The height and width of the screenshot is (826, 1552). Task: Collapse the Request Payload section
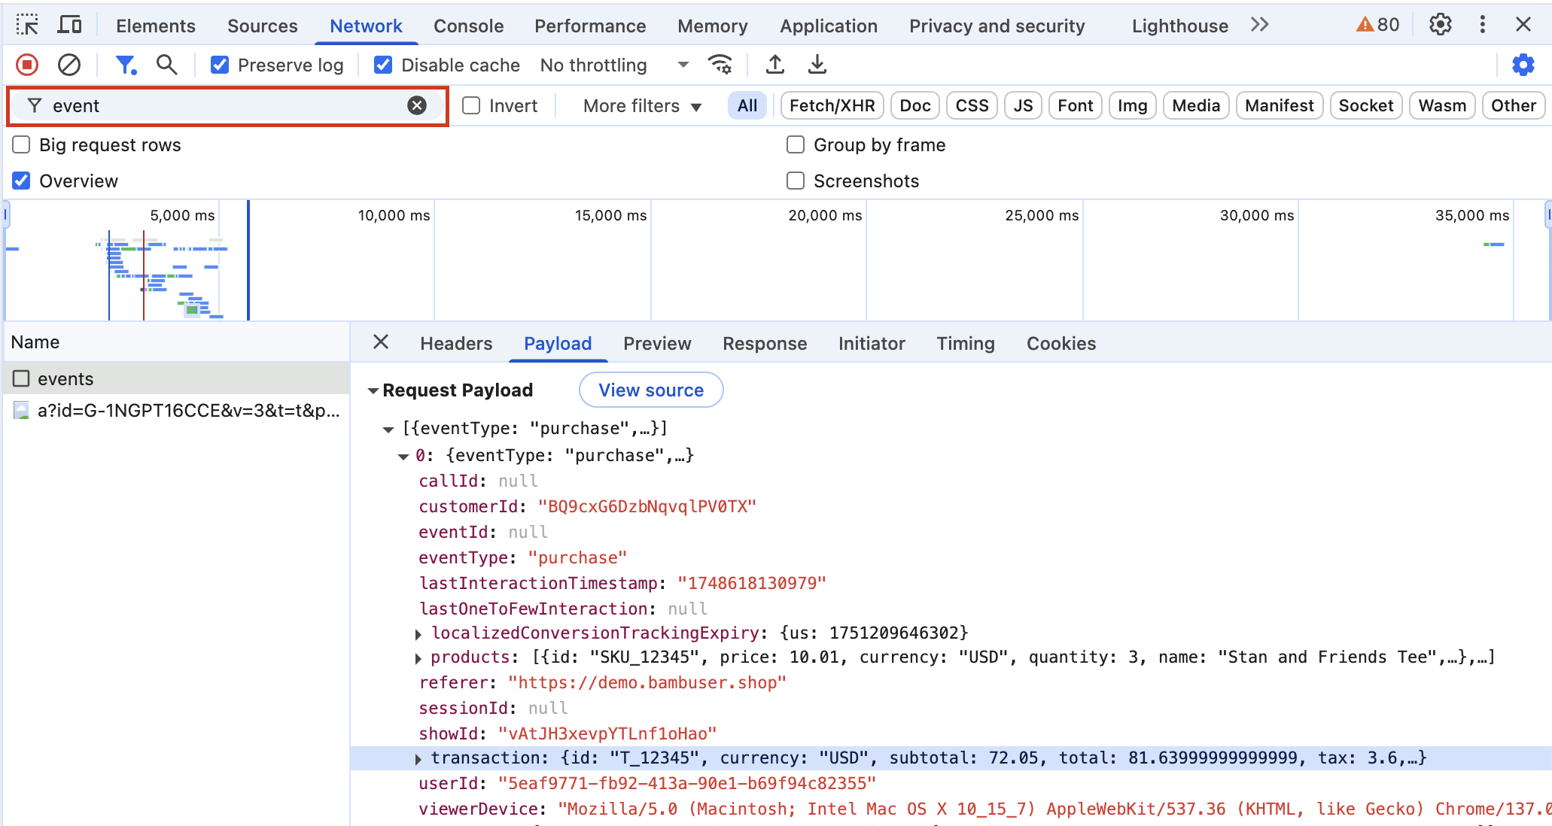pos(373,390)
